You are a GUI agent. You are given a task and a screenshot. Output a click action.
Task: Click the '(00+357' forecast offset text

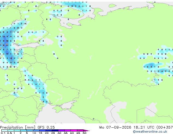pos(165,127)
